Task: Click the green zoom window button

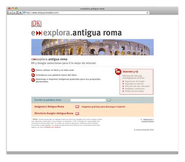Action: 16,9
